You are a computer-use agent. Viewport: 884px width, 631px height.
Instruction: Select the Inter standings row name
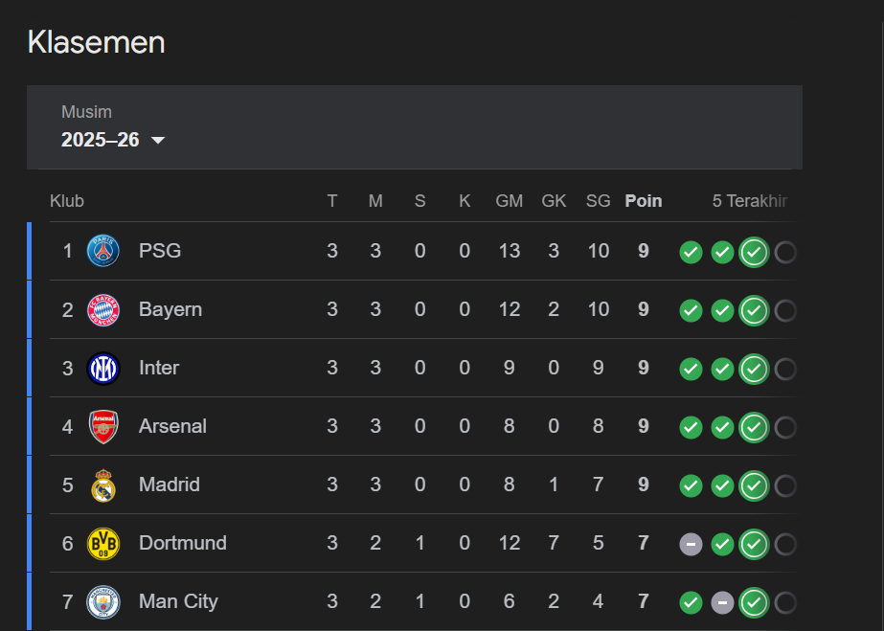(159, 369)
